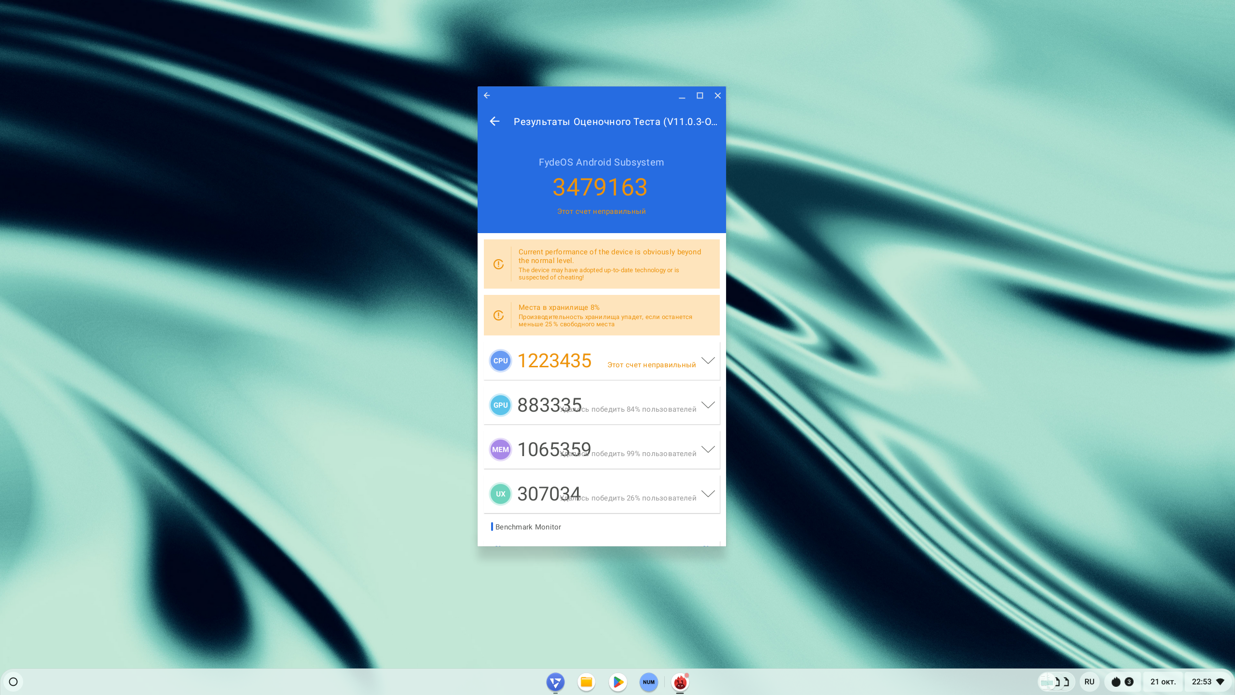Open the calendar via 21 окт. date

(x=1163, y=682)
